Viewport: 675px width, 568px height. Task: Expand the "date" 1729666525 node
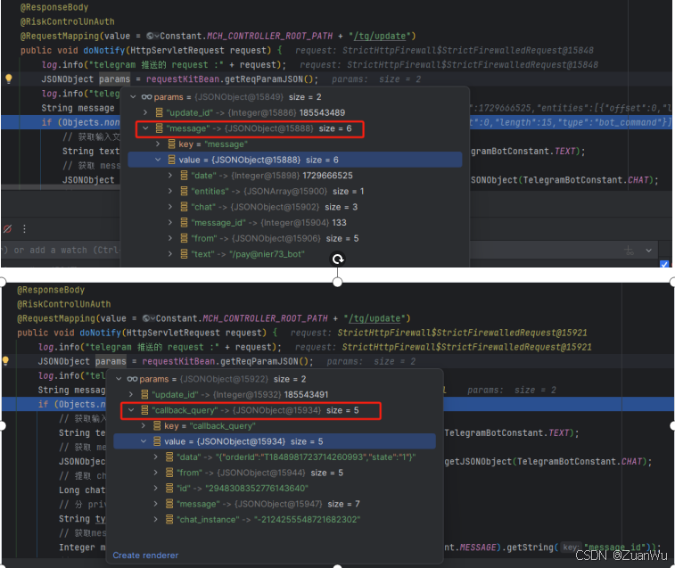point(170,176)
